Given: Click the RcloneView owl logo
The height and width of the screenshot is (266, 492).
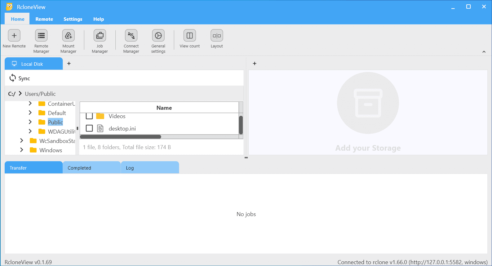Looking at the screenshot, I should click(x=9, y=7).
